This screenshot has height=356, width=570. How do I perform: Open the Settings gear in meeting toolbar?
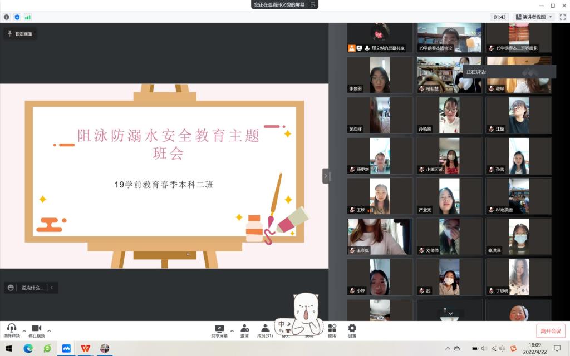(352, 330)
